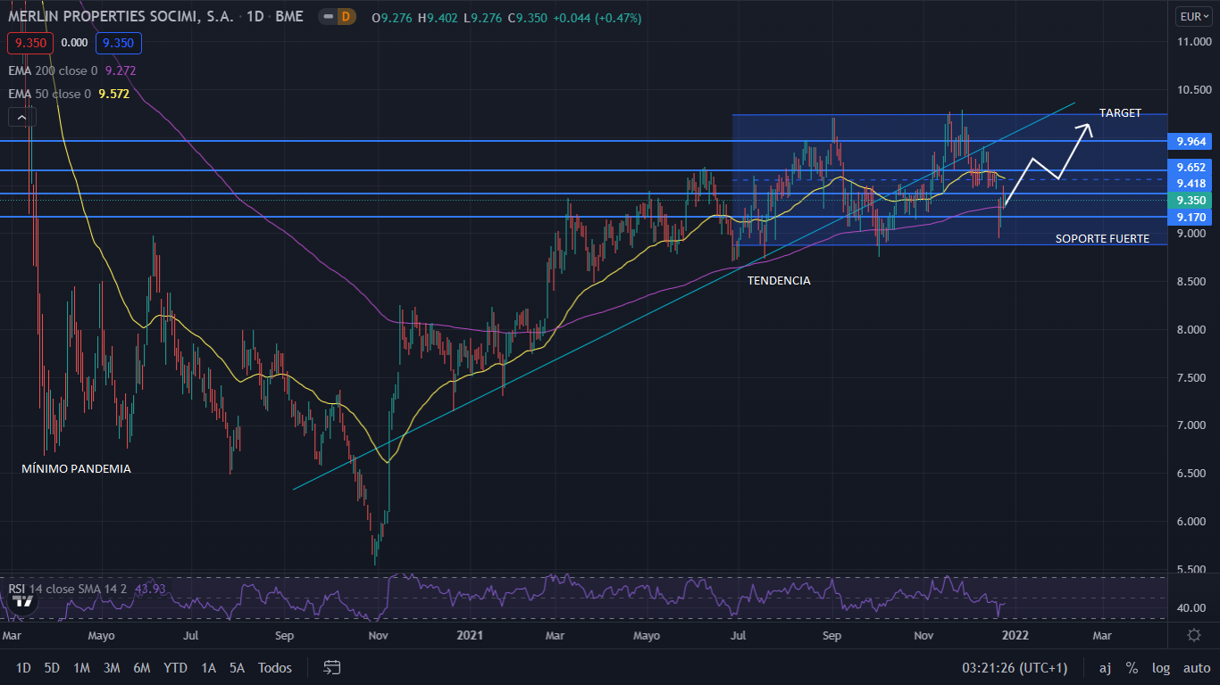
Task: Click the TradingView logo
Action: tap(24, 602)
